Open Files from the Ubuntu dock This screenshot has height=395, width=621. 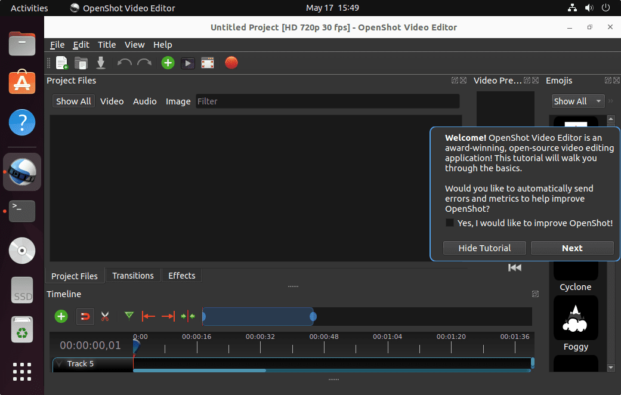coord(22,43)
